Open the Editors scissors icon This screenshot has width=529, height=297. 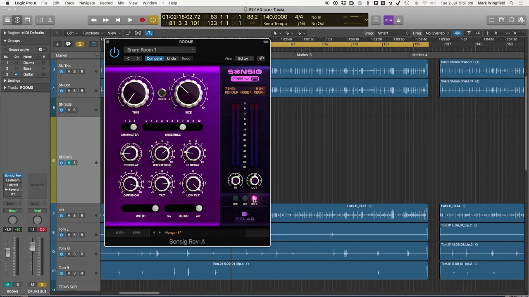pos(50,20)
